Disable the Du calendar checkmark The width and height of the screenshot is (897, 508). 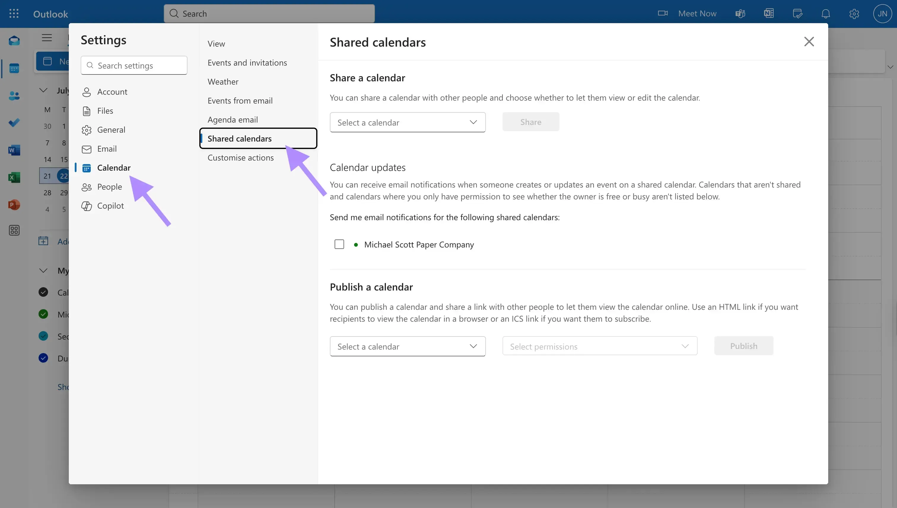coord(43,358)
